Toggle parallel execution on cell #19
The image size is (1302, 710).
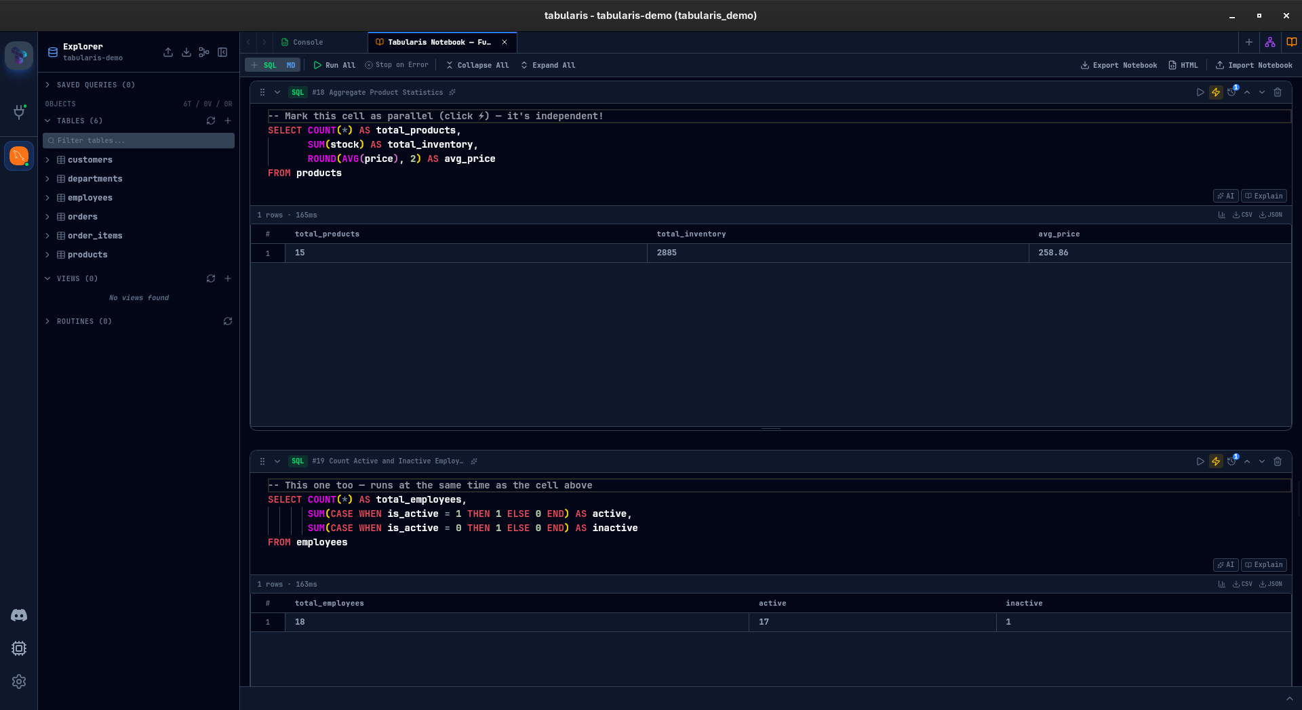[1216, 461]
